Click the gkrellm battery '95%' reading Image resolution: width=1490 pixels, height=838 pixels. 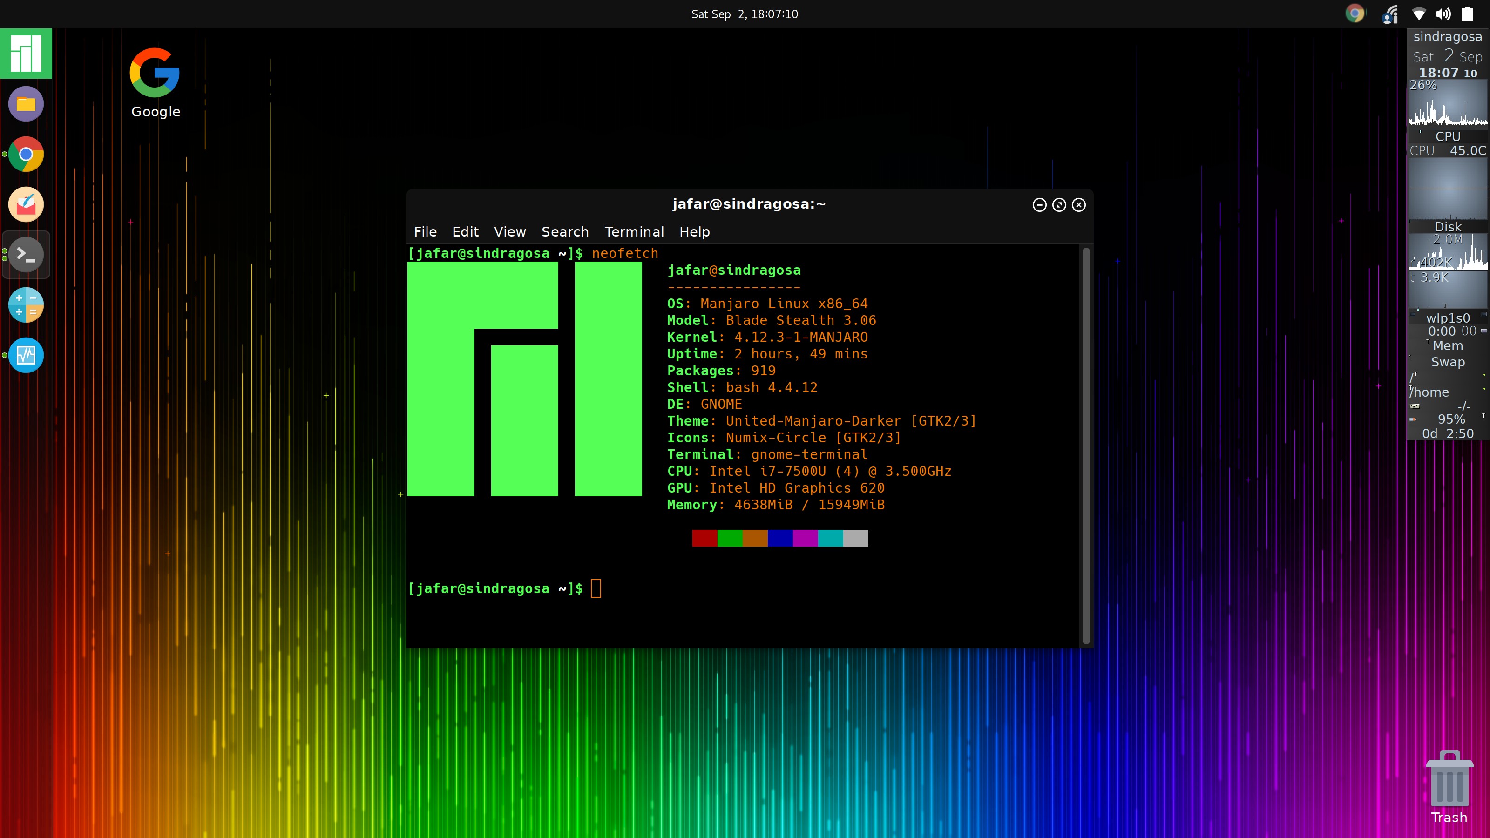[x=1451, y=419]
